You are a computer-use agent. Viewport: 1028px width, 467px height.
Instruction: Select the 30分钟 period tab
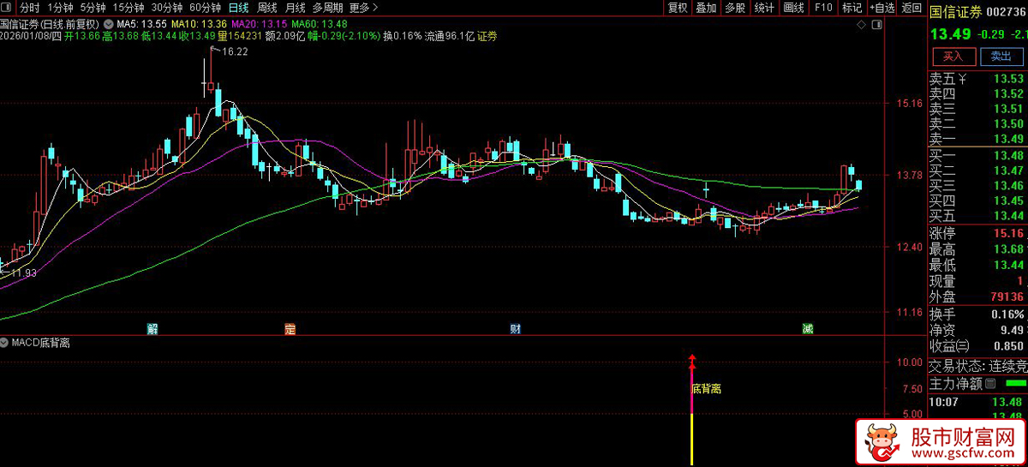click(166, 8)
